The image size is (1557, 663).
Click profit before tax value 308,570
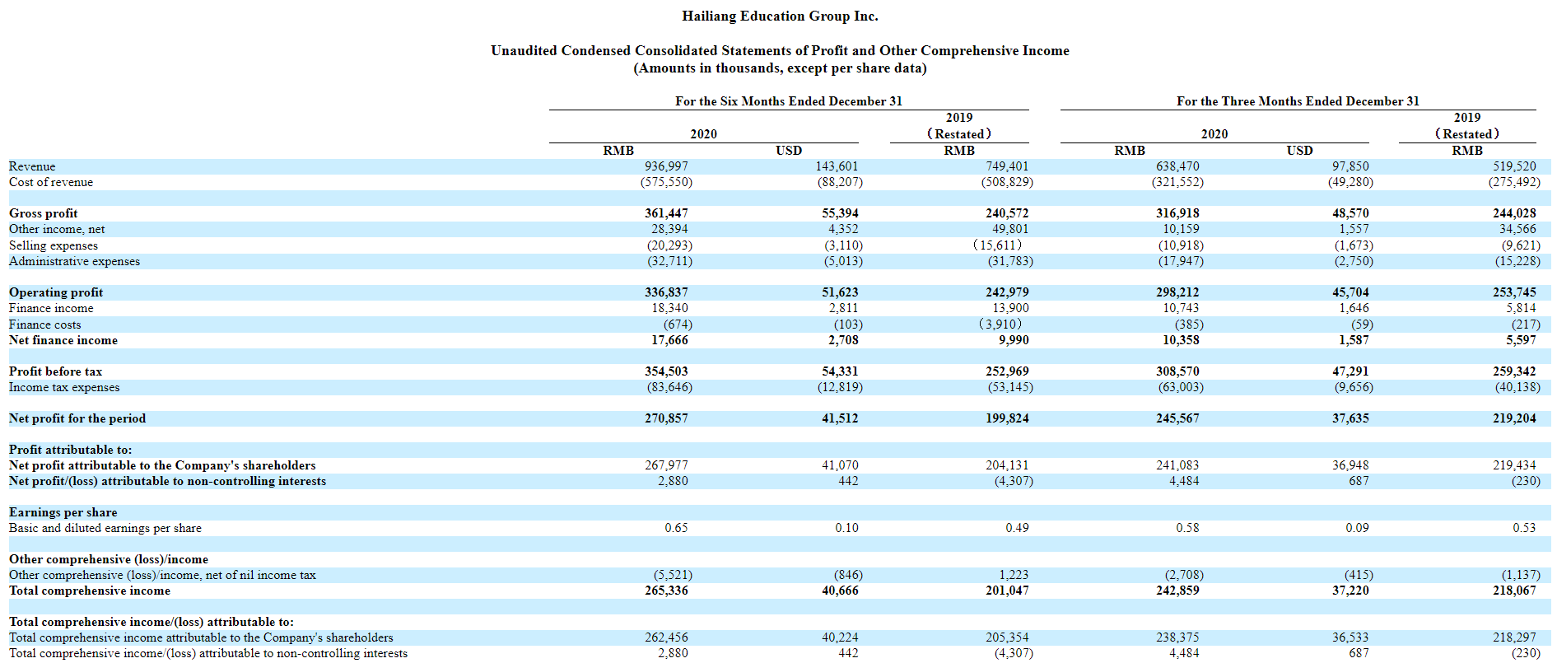tap(1177, 371)
